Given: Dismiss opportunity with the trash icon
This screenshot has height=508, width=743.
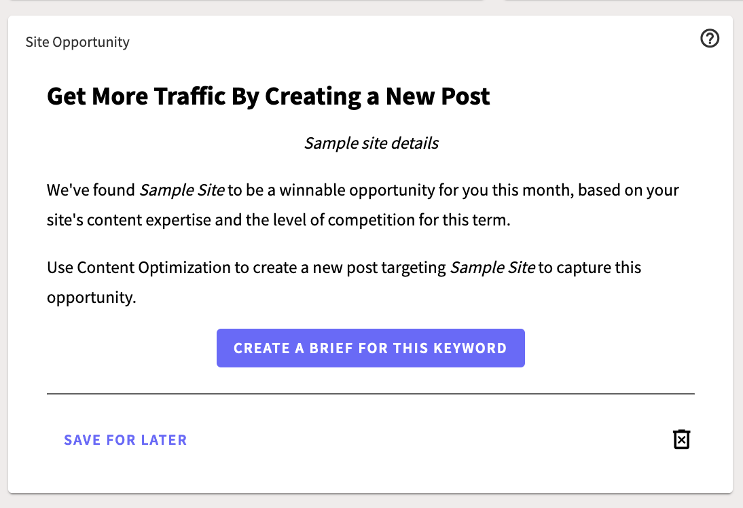Looking at the screenshot, I should coord(681,439).
